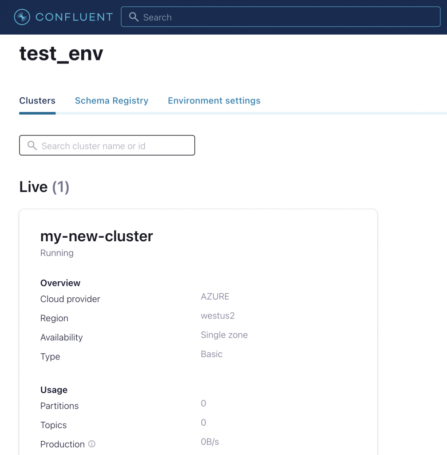The height and width of the screenshot is (455, 447).
Task: Select the Clusters tab
Action: coord(37,101)
